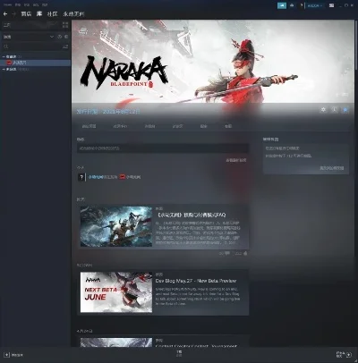Screen dimensions: 358x363
Task: Click the activity post input field
Action: pyautogui.click(x=163, y=148)
